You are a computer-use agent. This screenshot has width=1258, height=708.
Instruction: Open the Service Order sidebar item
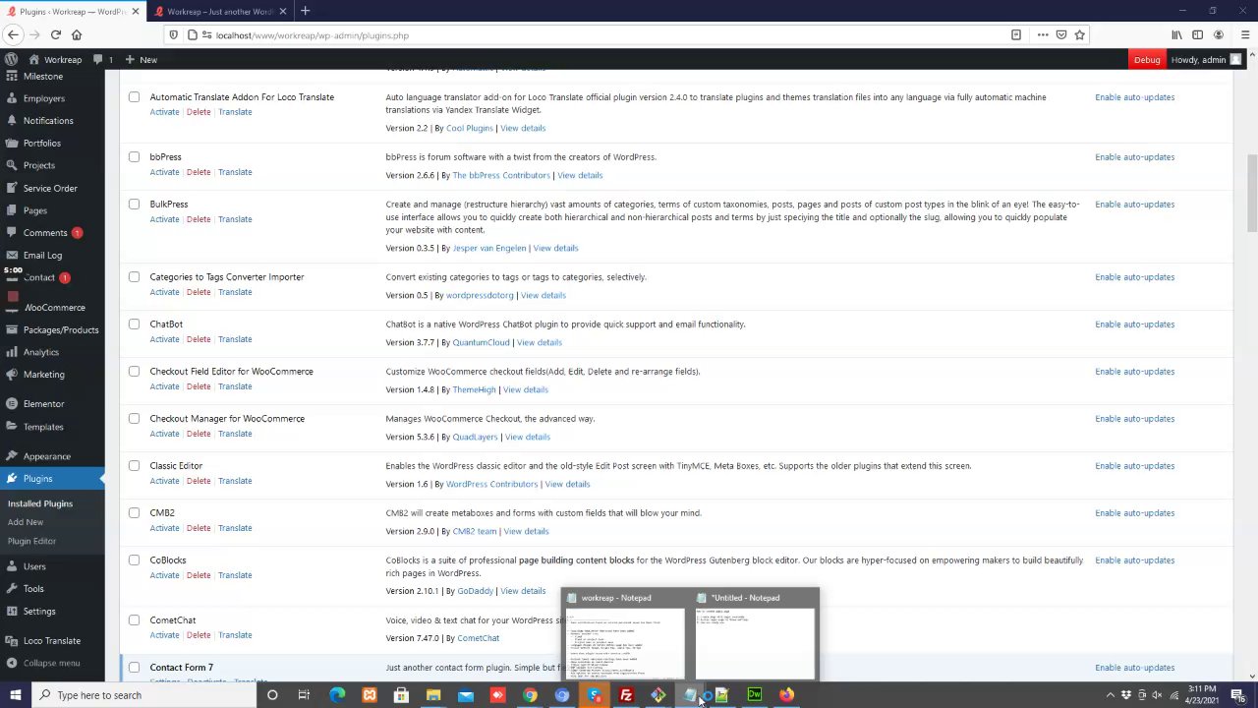point(52,188)
